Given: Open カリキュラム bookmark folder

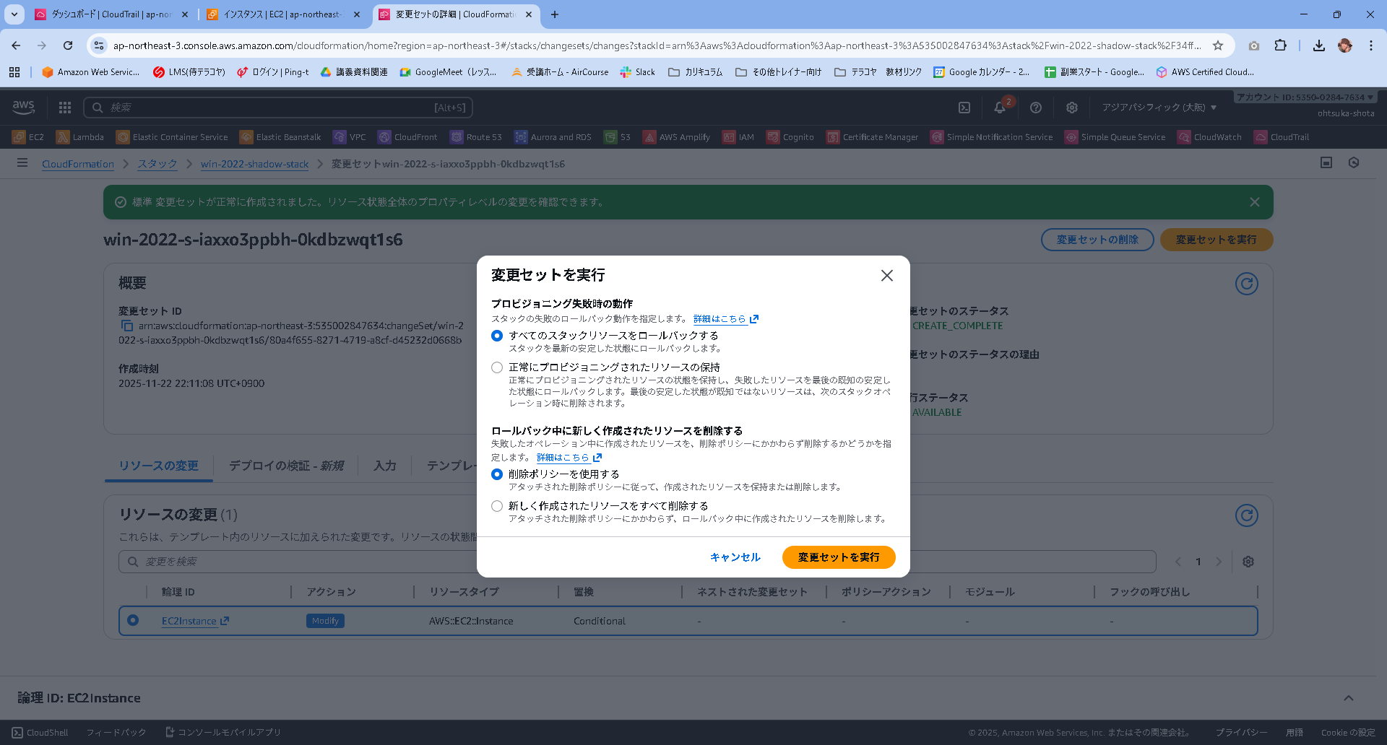Looking at the screenshot, I should click(x=695, y=72).
